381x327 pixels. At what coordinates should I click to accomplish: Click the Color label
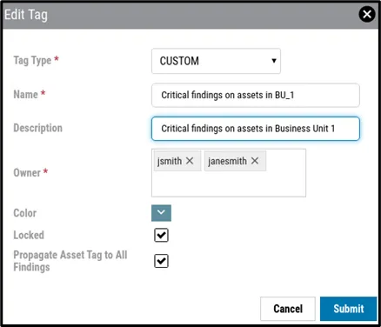pyautogui.click(x=25, y=213)
